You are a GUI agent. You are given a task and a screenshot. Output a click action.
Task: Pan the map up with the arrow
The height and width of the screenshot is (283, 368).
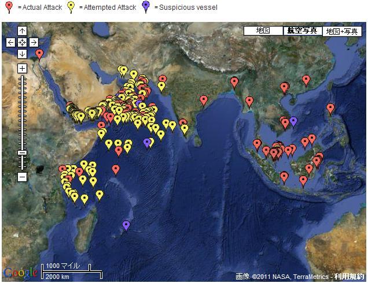click(22, 31)
